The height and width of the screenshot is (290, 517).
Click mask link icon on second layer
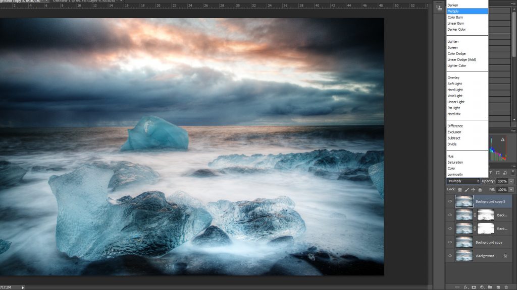pyautogui.click(x=475, y=215)
